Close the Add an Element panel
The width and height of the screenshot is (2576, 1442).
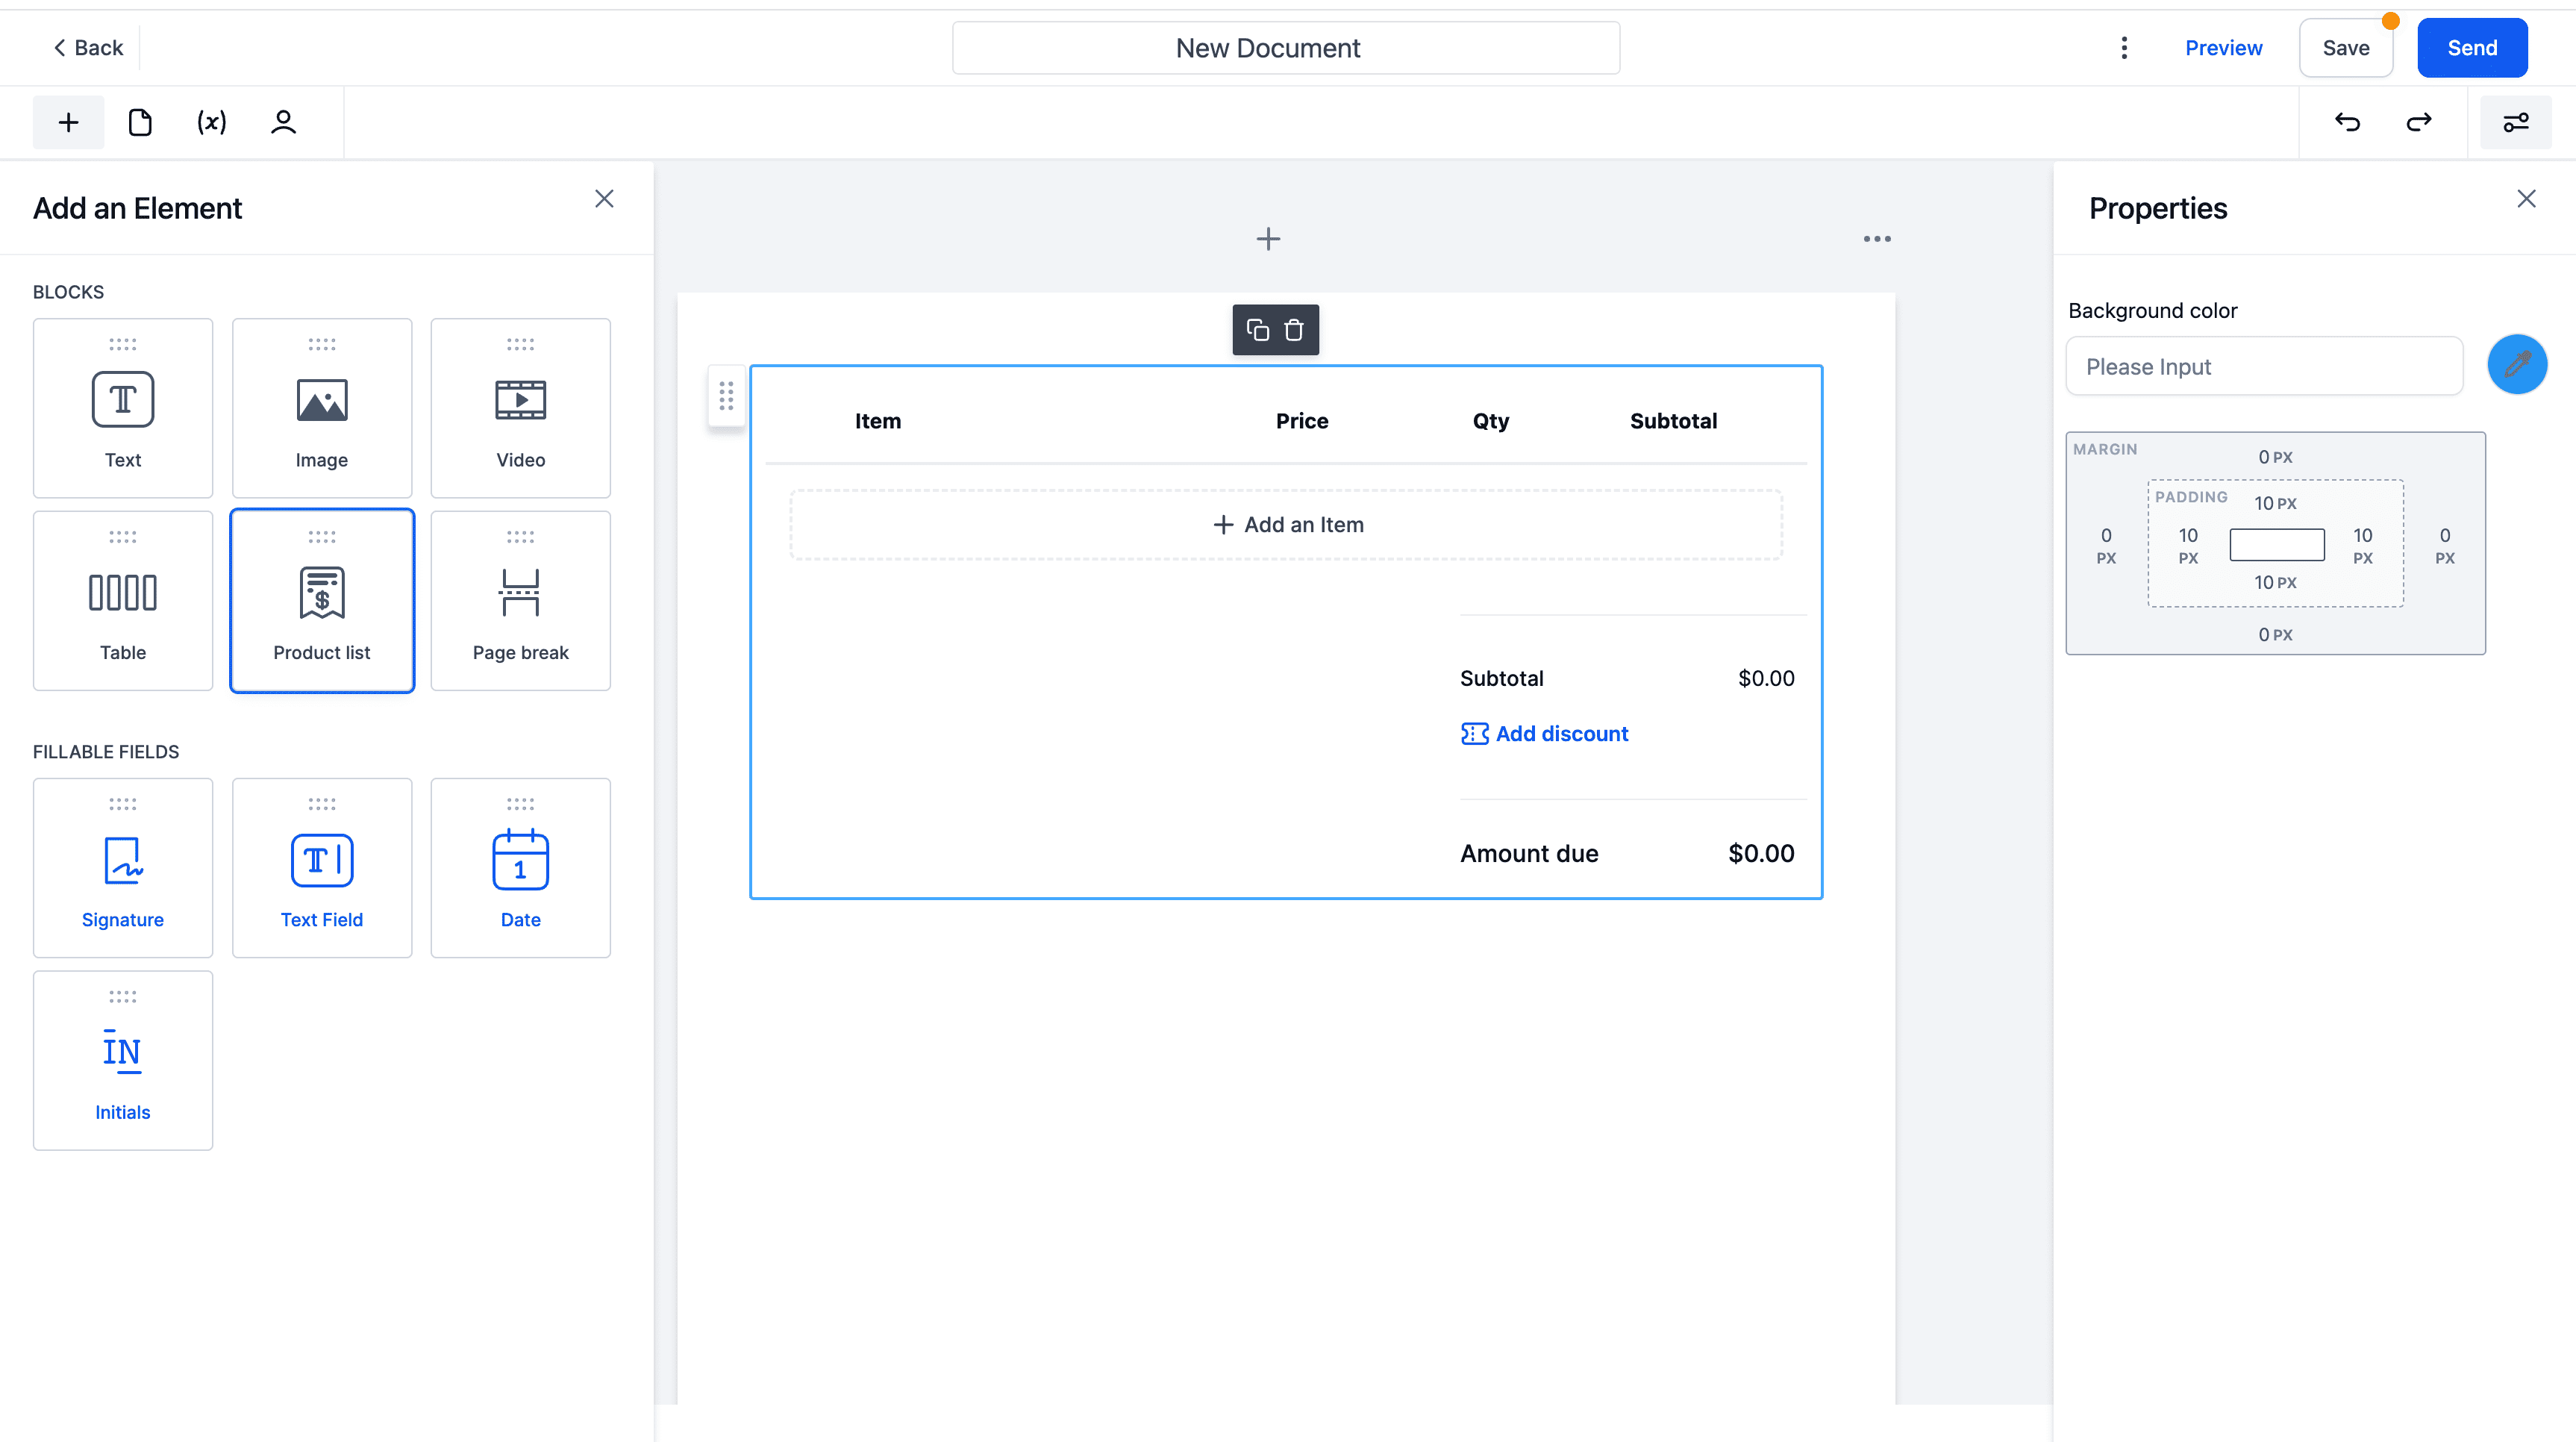(604, 199)
